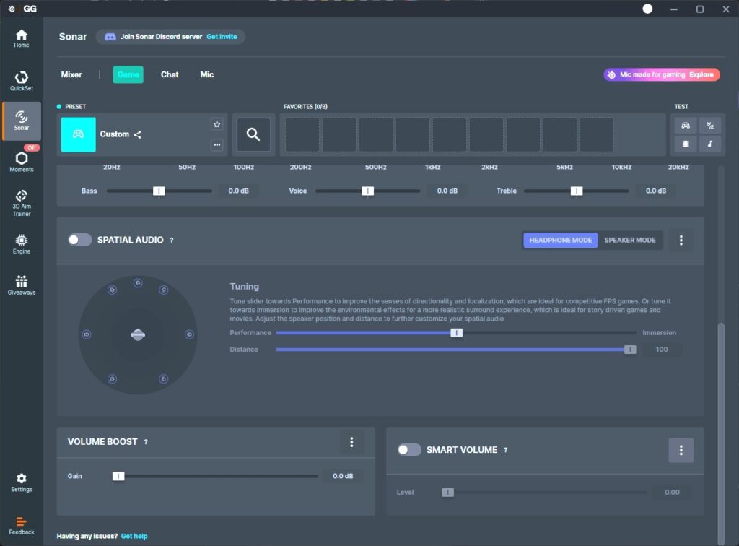Open preset more options ellipsis
739x546 pixels.
tap(217, 144)
